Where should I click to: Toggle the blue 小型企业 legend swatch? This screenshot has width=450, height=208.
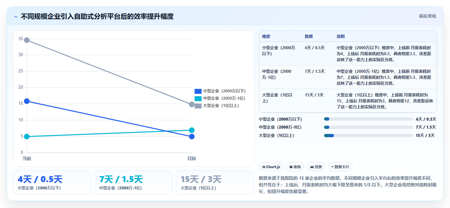point(198,91)
